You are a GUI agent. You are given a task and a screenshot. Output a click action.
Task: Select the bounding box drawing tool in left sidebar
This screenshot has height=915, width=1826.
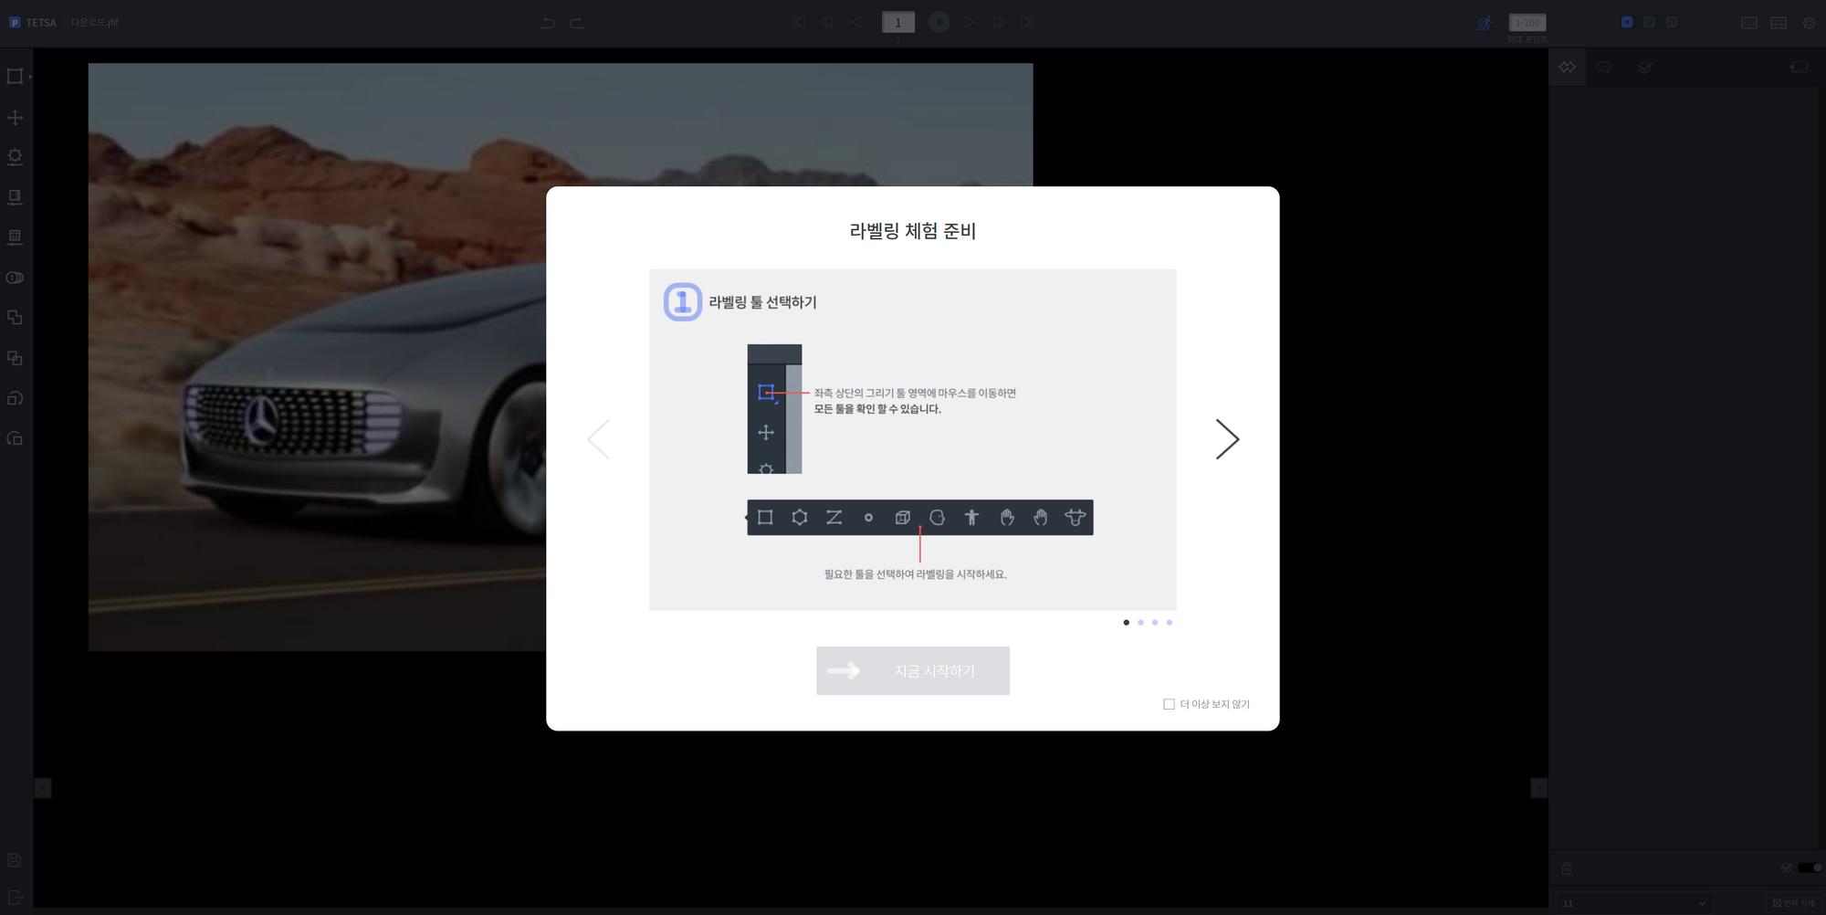pyautogui.click(x=15, y=77)
